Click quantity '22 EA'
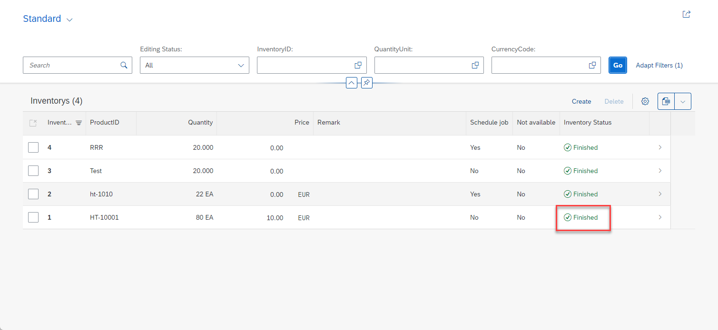The width and height of the screenshot is (718, 330). 205,194
